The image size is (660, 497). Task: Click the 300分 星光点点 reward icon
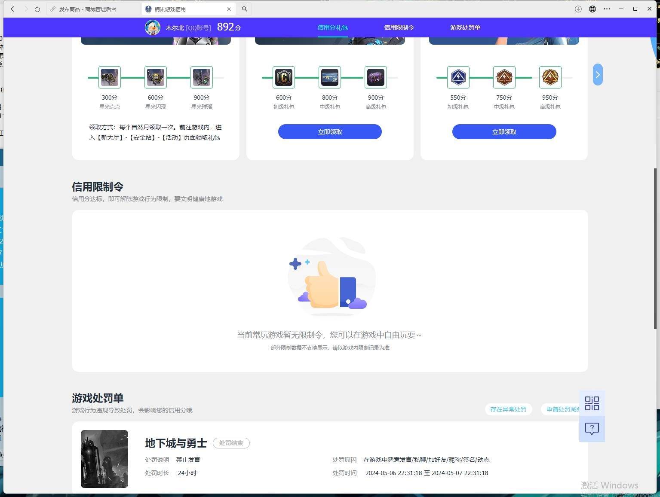[110, 77]
